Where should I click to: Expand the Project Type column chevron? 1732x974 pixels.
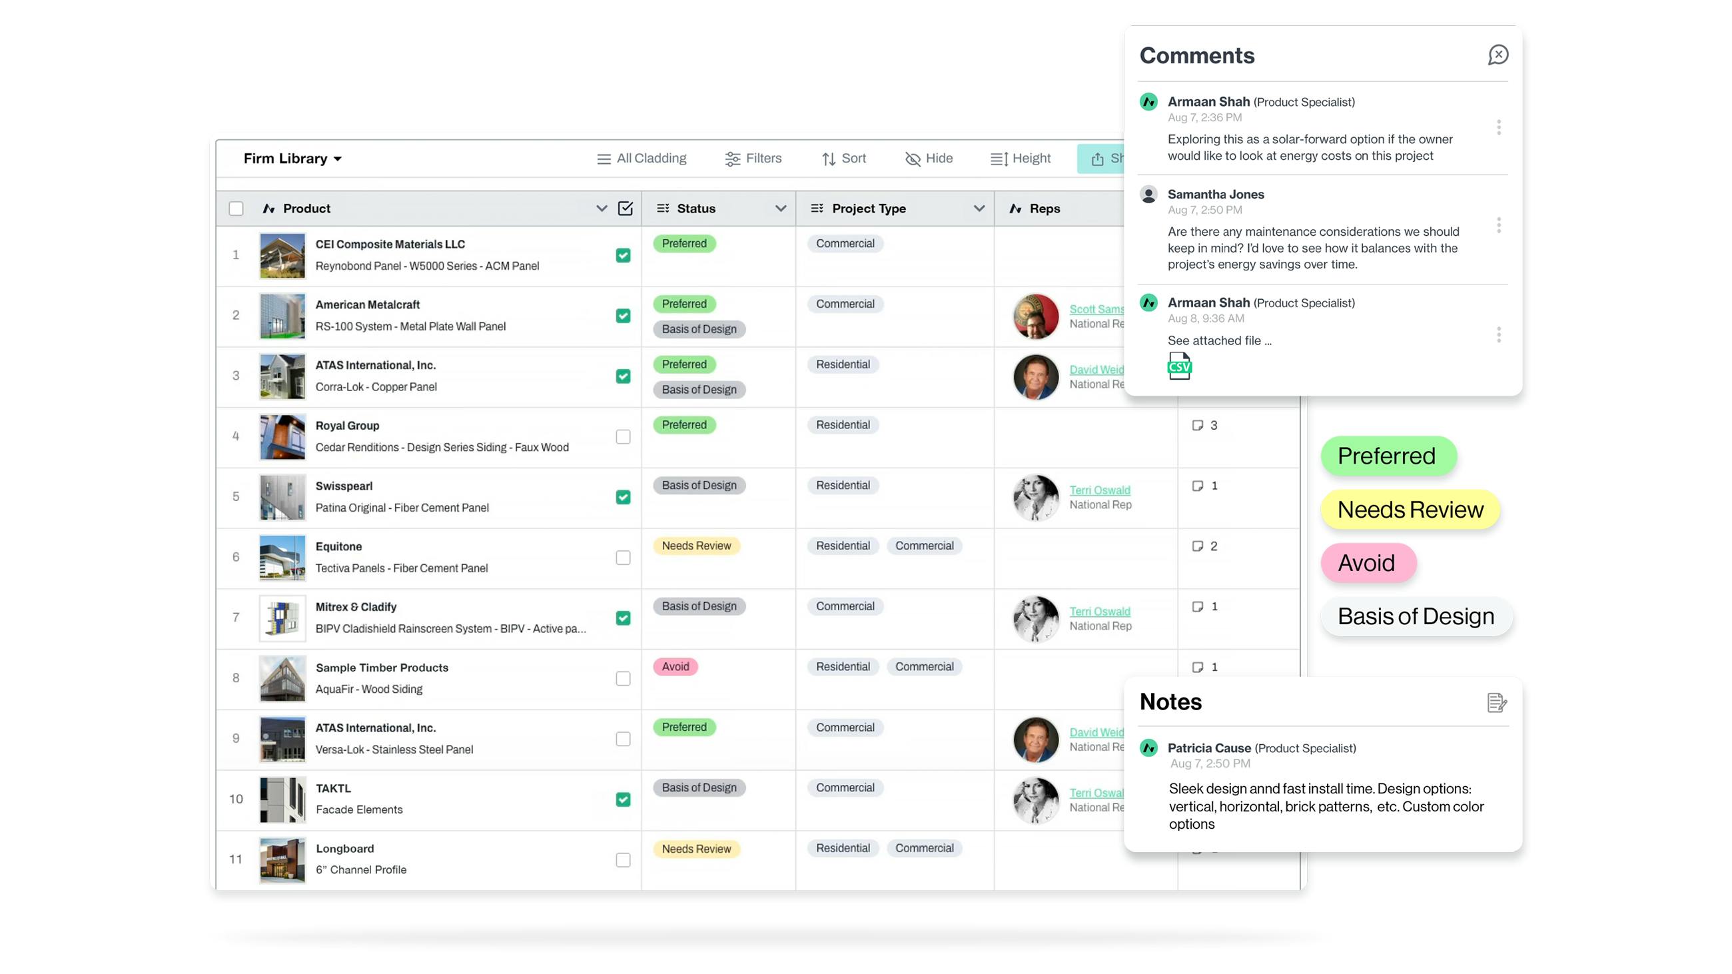(979, 209)
